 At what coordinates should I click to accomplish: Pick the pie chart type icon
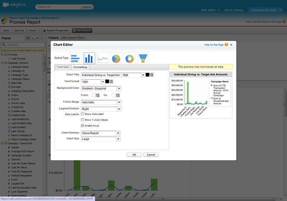pyautogui.click(x=116, y=58)
